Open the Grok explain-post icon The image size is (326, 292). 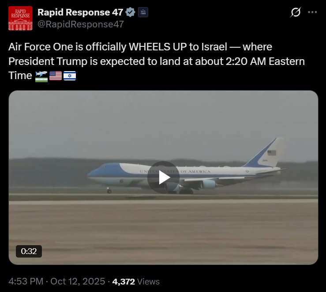coord(296,12)
